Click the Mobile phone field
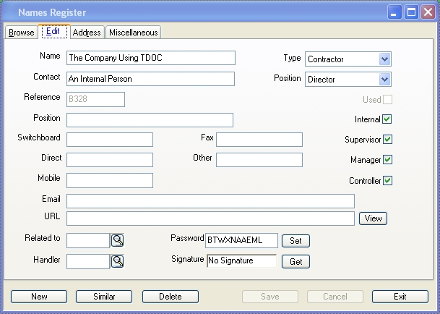Image resolution: width=440 pixels, height=314 pixels. click(110, 180)
